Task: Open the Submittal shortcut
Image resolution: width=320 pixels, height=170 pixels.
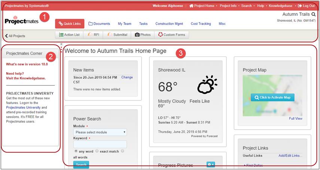Action: coord(117,35)
